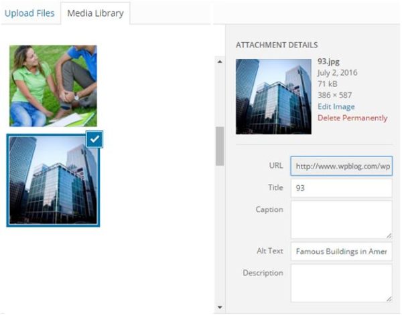The image size is (402, 315).
Task: Open the Media Library tab
Action: pyautogui.click(x=95, y=13)
